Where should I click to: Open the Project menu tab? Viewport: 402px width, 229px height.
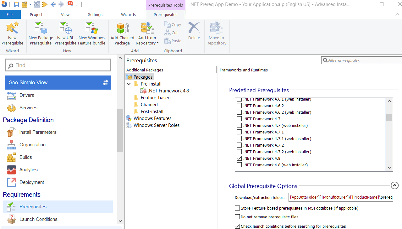36,14
